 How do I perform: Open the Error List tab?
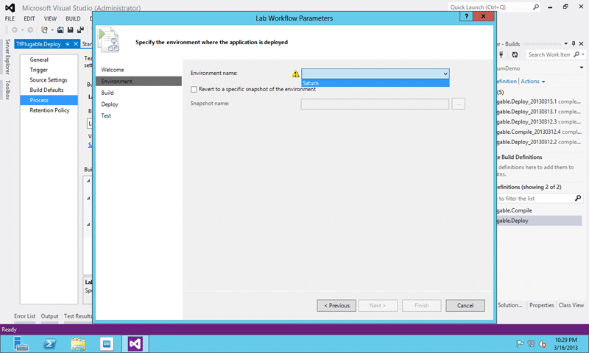point(25,316)
